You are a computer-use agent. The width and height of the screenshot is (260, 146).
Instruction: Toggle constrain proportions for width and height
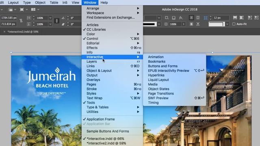[21, 21]
